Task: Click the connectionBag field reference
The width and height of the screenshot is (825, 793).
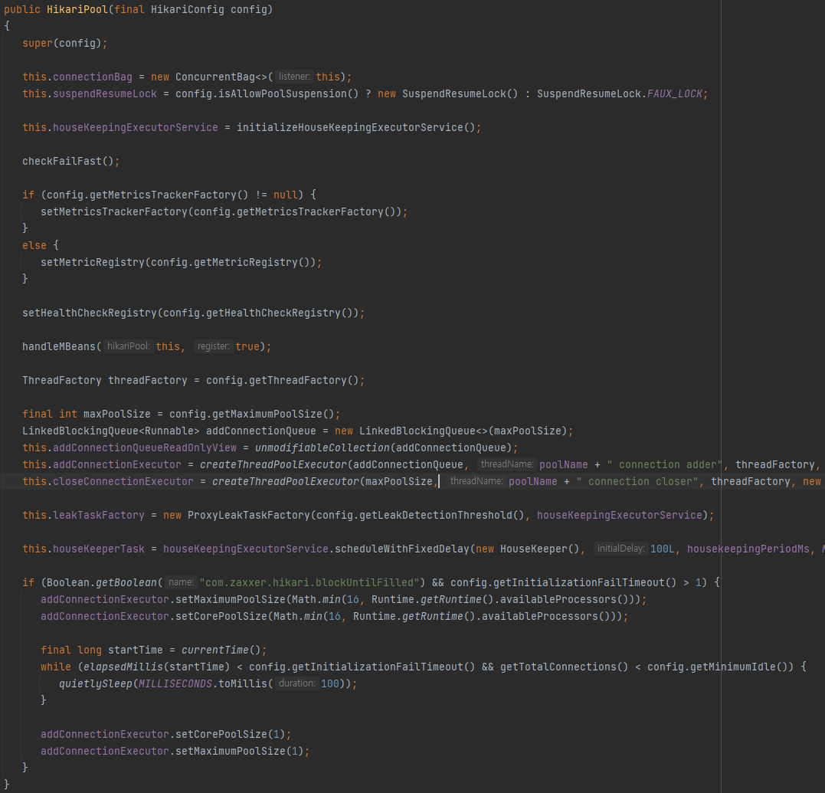Action: coord(93,77)
